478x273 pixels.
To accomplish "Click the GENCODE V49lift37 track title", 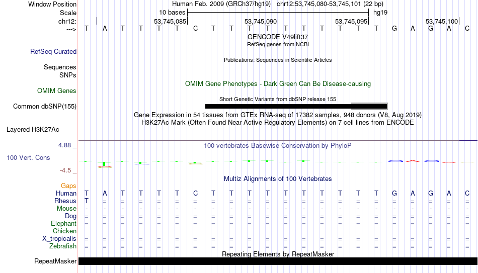I will click(x=278, y=37).
